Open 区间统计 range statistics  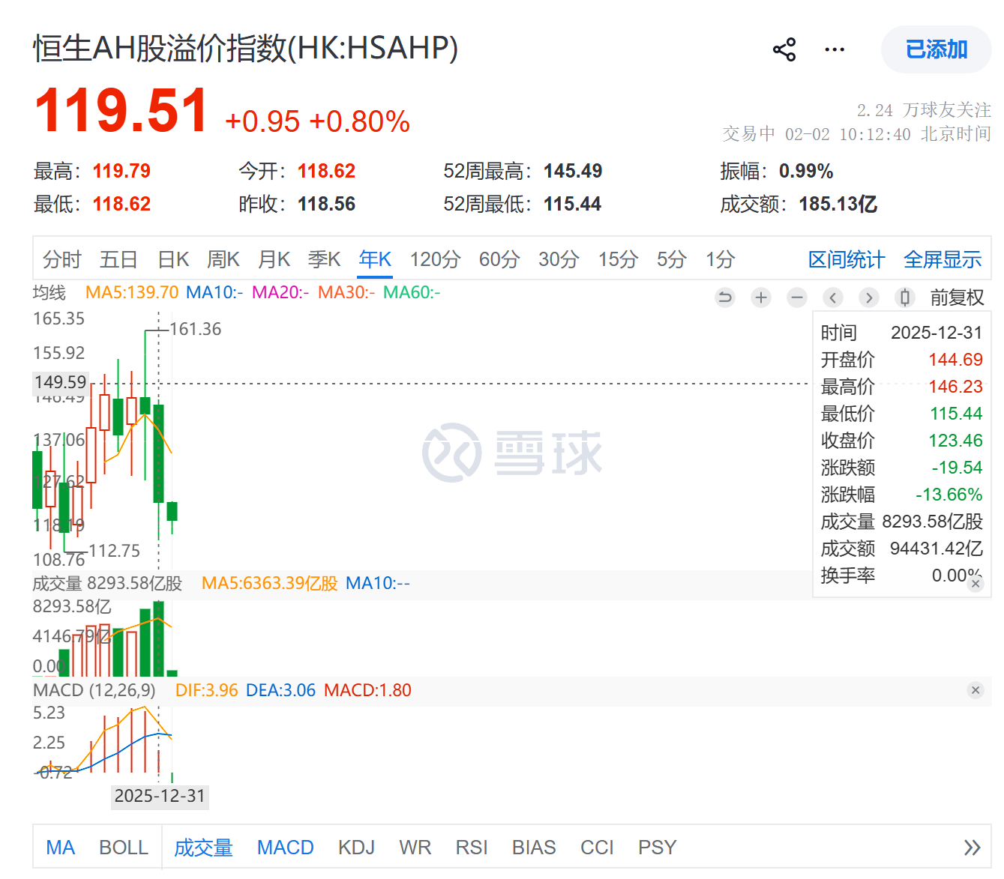point(846,260)
